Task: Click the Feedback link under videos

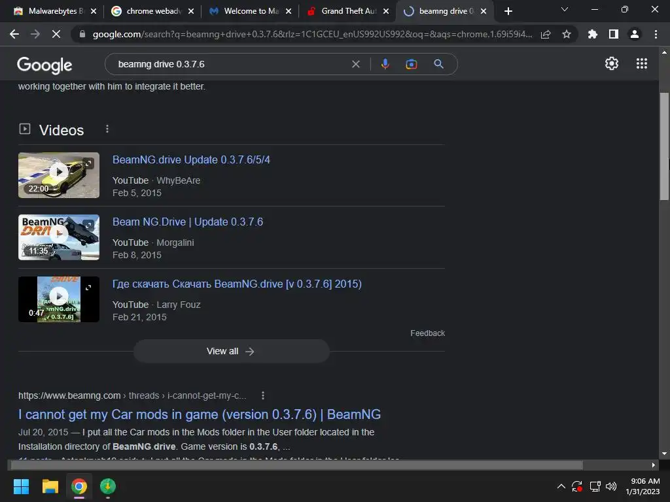Action: (x=427, y=333)
